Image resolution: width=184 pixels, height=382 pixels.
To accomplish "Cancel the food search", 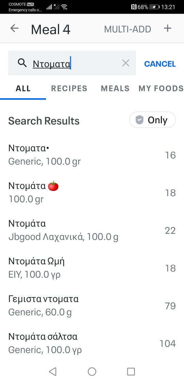I will [160, 64].
